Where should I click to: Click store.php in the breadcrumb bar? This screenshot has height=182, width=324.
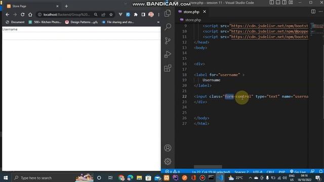(193, 20)
